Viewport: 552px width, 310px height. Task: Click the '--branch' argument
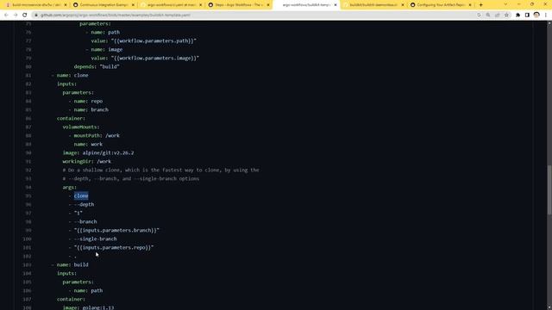[x=85, y=222]
